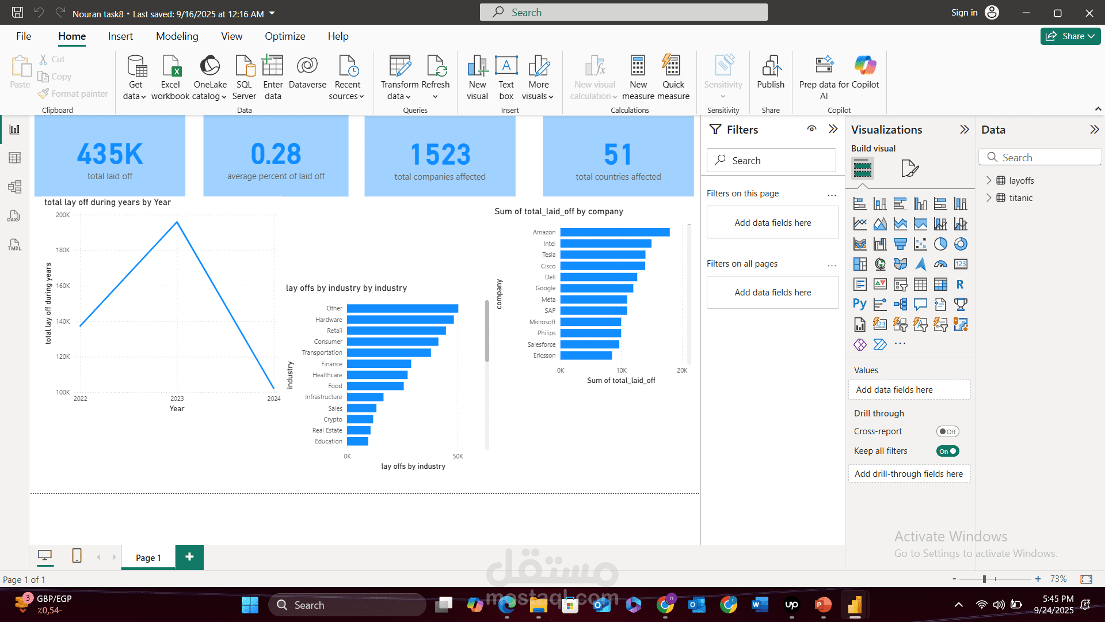Click the Filters pane search field
Viewport: 1105px width, 622px height.
pyautogui.click(x=771, y=161)
